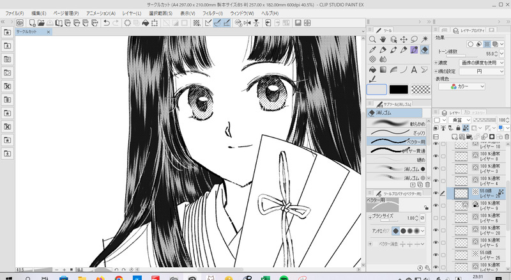Close the サークルカット canvas tab
This screenshot has height=280, width=511.
(x=49, y=32)
